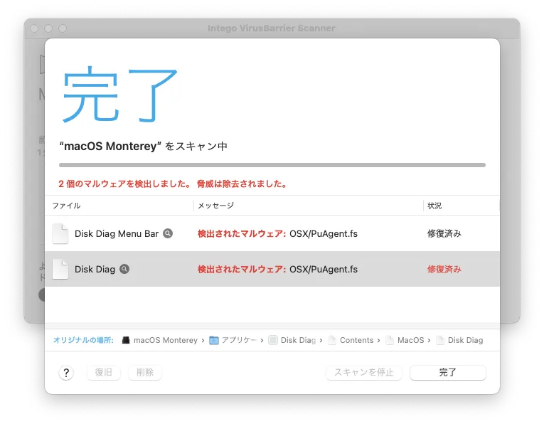The width and height of the screenshot is (544, 424).
Task: Select the Disk Diag Menu Bar file icon
Action: coord(60,233)
